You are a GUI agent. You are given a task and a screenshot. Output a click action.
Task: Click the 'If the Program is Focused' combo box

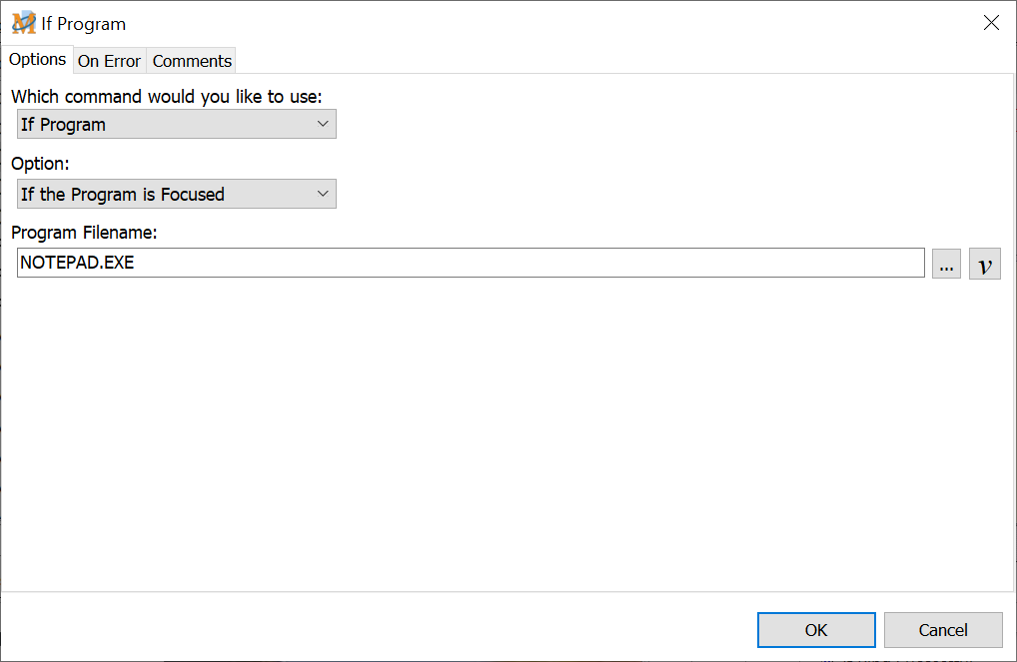point(165,194)
